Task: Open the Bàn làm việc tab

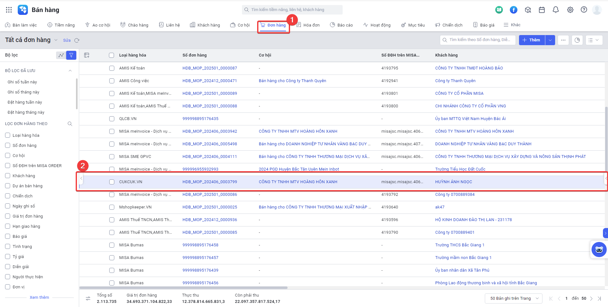Action: [21, 25]
